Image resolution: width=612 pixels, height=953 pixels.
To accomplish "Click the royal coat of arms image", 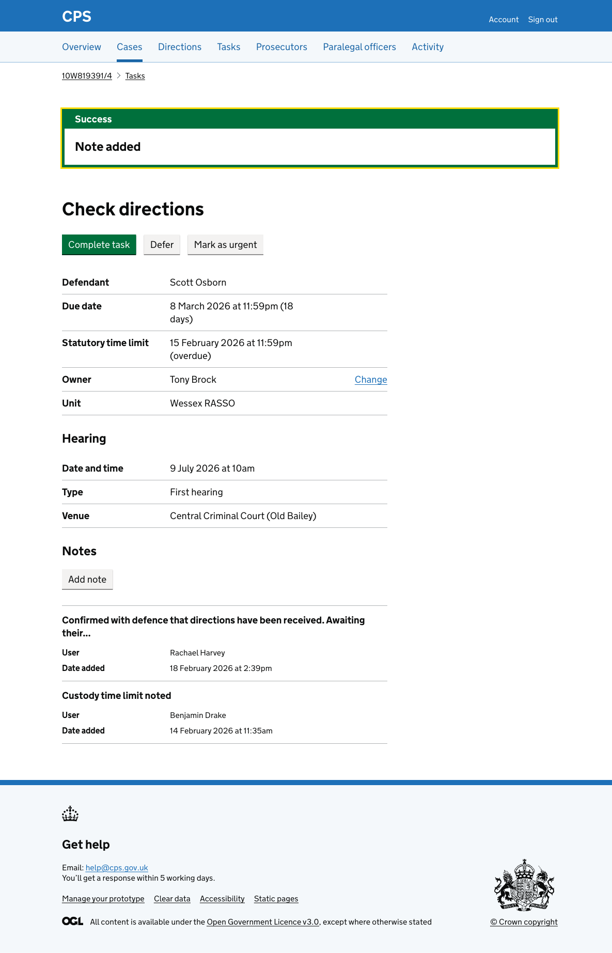I will pos(524,885).
